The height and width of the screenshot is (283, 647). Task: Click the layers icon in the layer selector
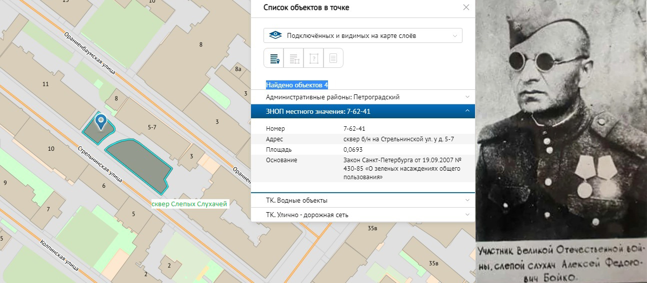[x=275, y=35]
